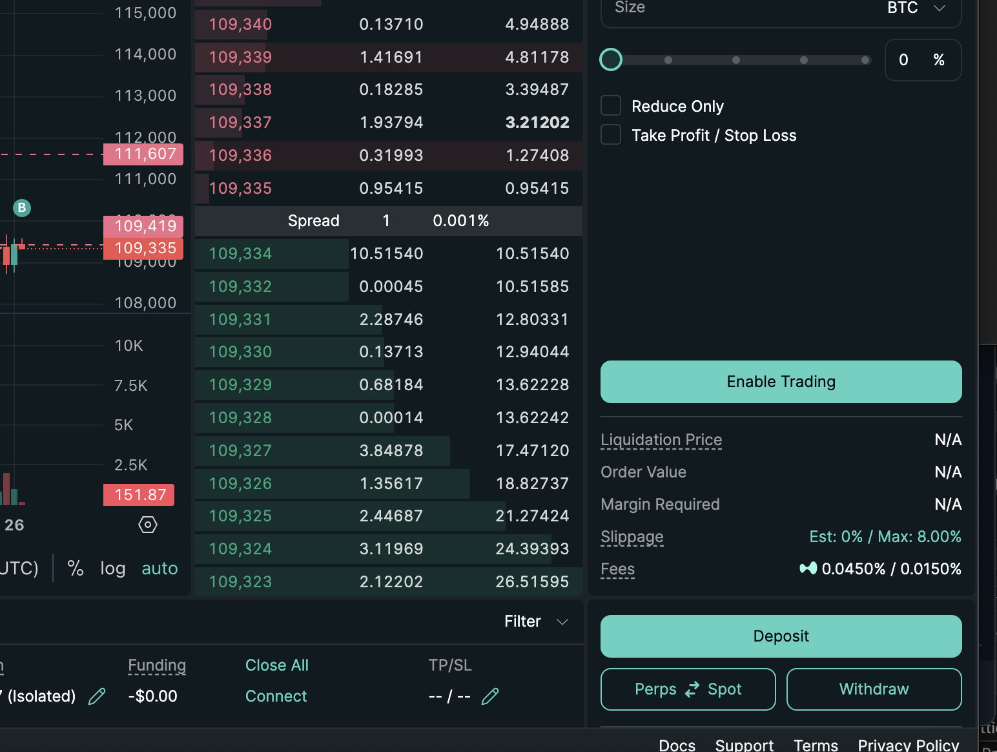Click the Perps-Spot swap arrows icon
997x752 pixels.
692,689
